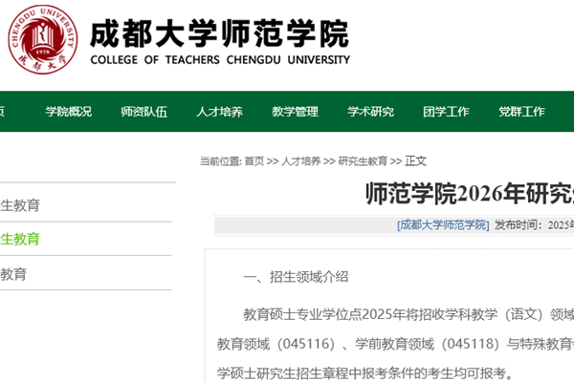Select the last sidebar item 教育
The height and width of the screenshot is (382, 574).
pos(13,274)
